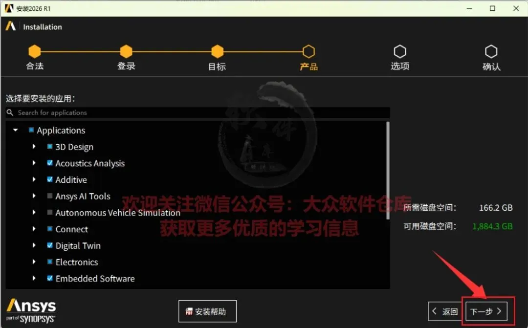Click the 产品 step hexagon icon
Screen dimensions: 528x328
[x=308, y=51]
